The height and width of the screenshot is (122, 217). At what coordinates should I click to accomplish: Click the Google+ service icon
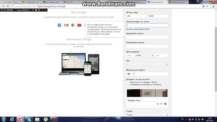click(x=59, y=25)
